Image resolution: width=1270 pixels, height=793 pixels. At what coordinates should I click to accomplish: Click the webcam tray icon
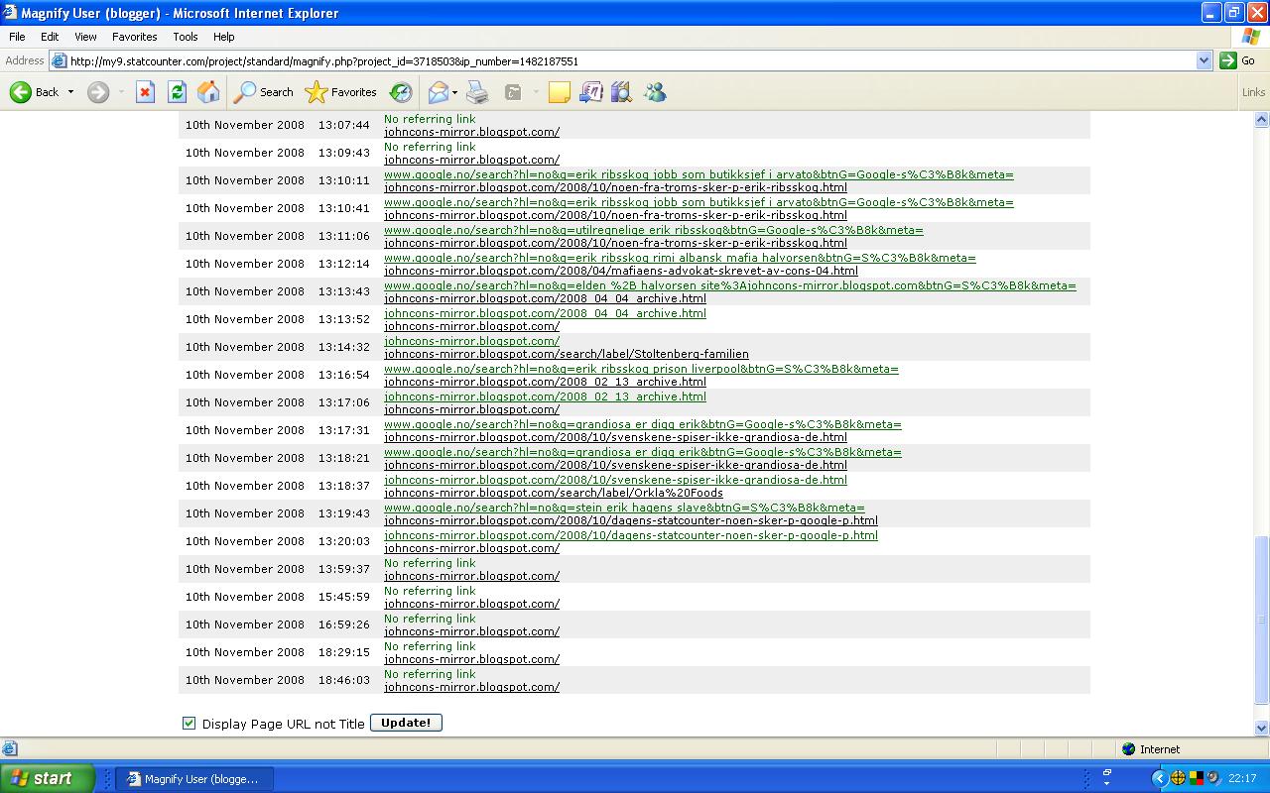point(1213,779)
